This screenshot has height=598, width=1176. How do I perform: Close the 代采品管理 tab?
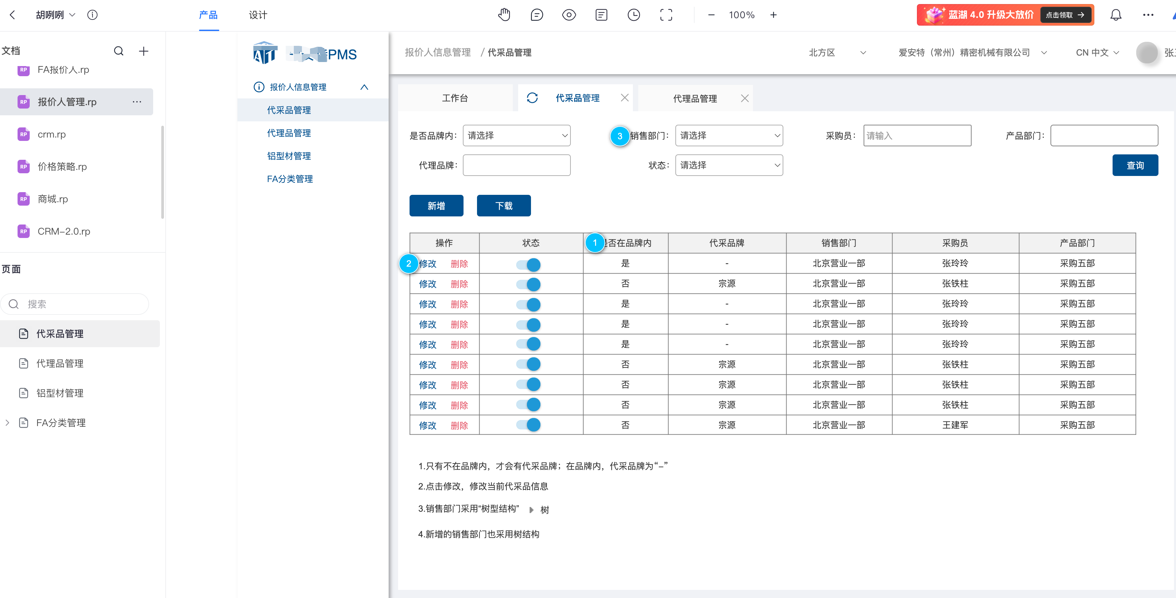624,98
